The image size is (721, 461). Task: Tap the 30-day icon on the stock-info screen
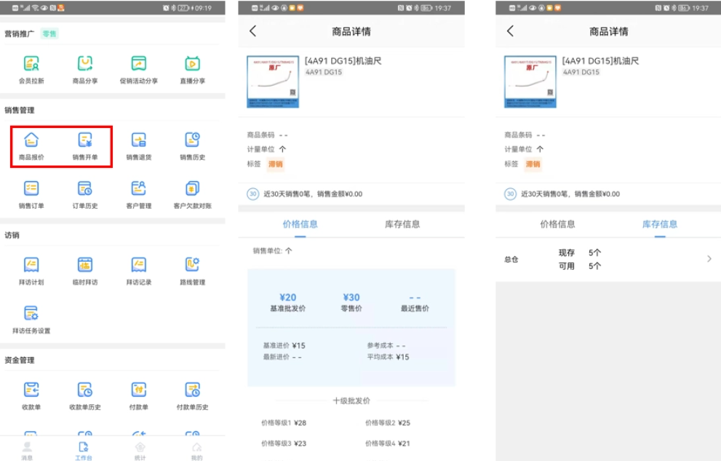click(511, 194)
